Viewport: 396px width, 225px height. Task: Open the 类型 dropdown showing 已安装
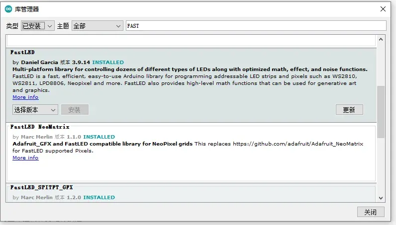tap(37, 26)
